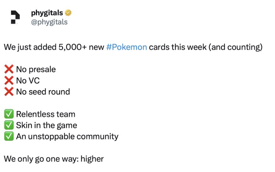The height and width of the screenshot is (172, 275).
Task: Click the 'Skin in the game' text
Action: [x=47, y=125]
